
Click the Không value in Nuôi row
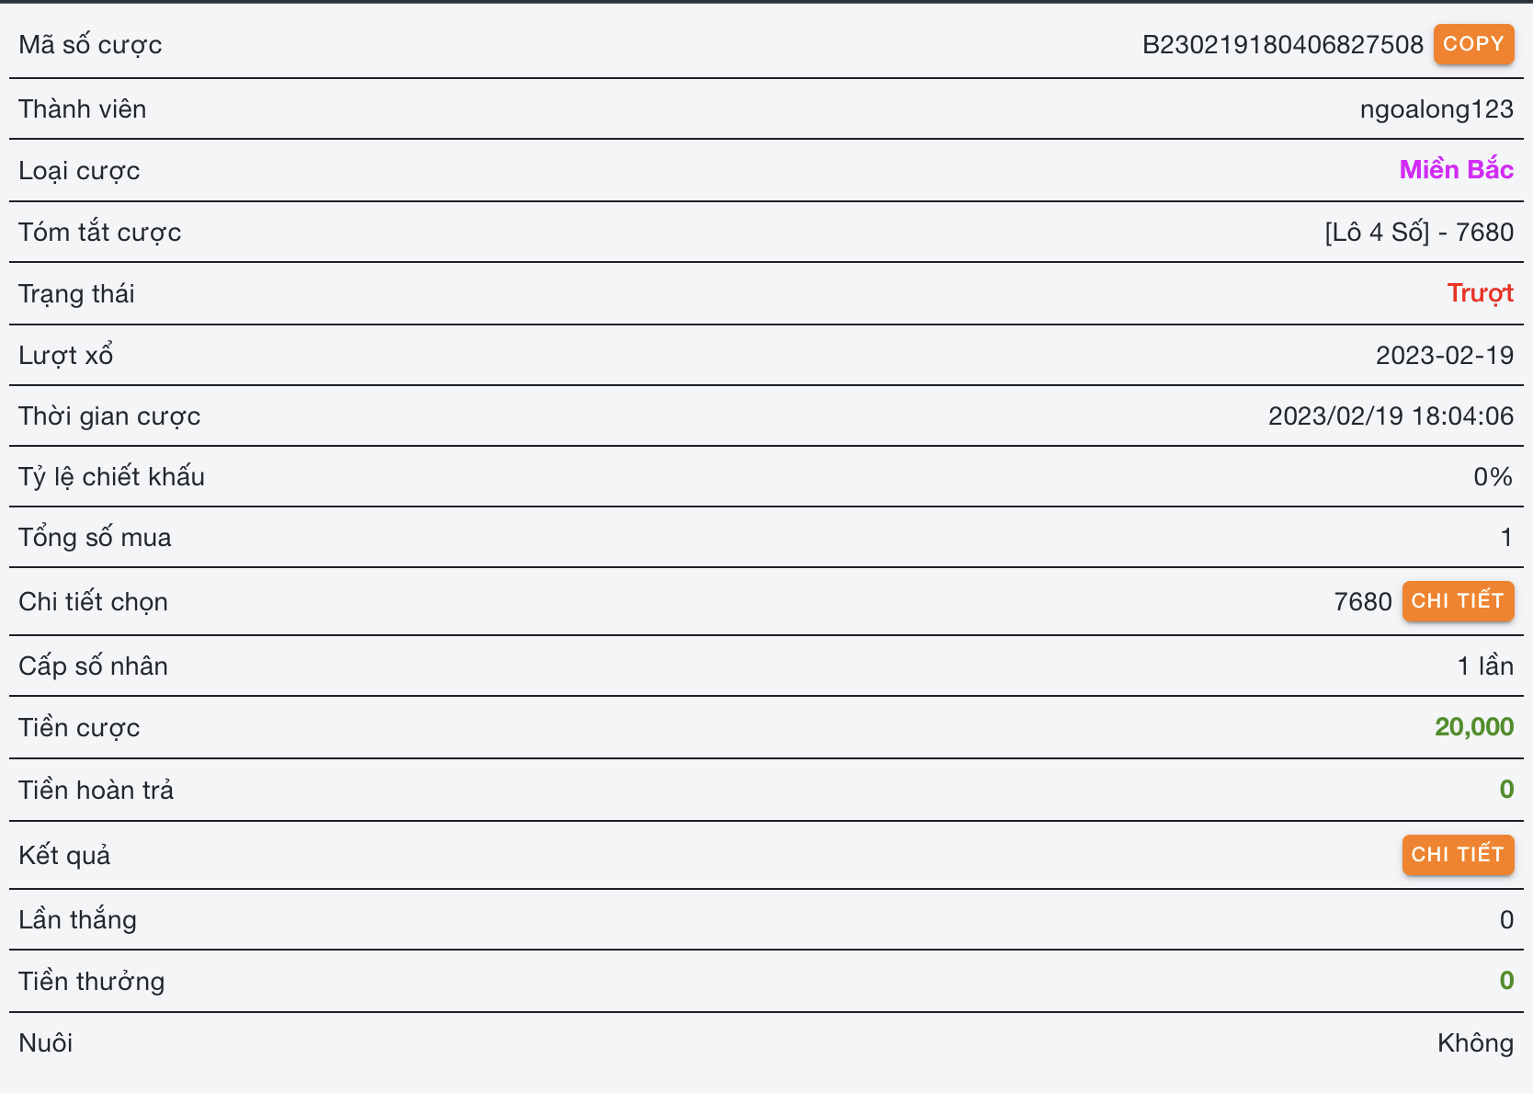(x=1475, y=1043)
